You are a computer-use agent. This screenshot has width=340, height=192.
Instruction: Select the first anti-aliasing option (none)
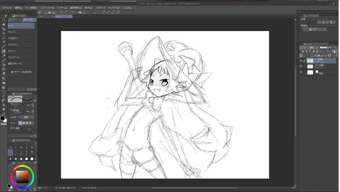(20, 123)
